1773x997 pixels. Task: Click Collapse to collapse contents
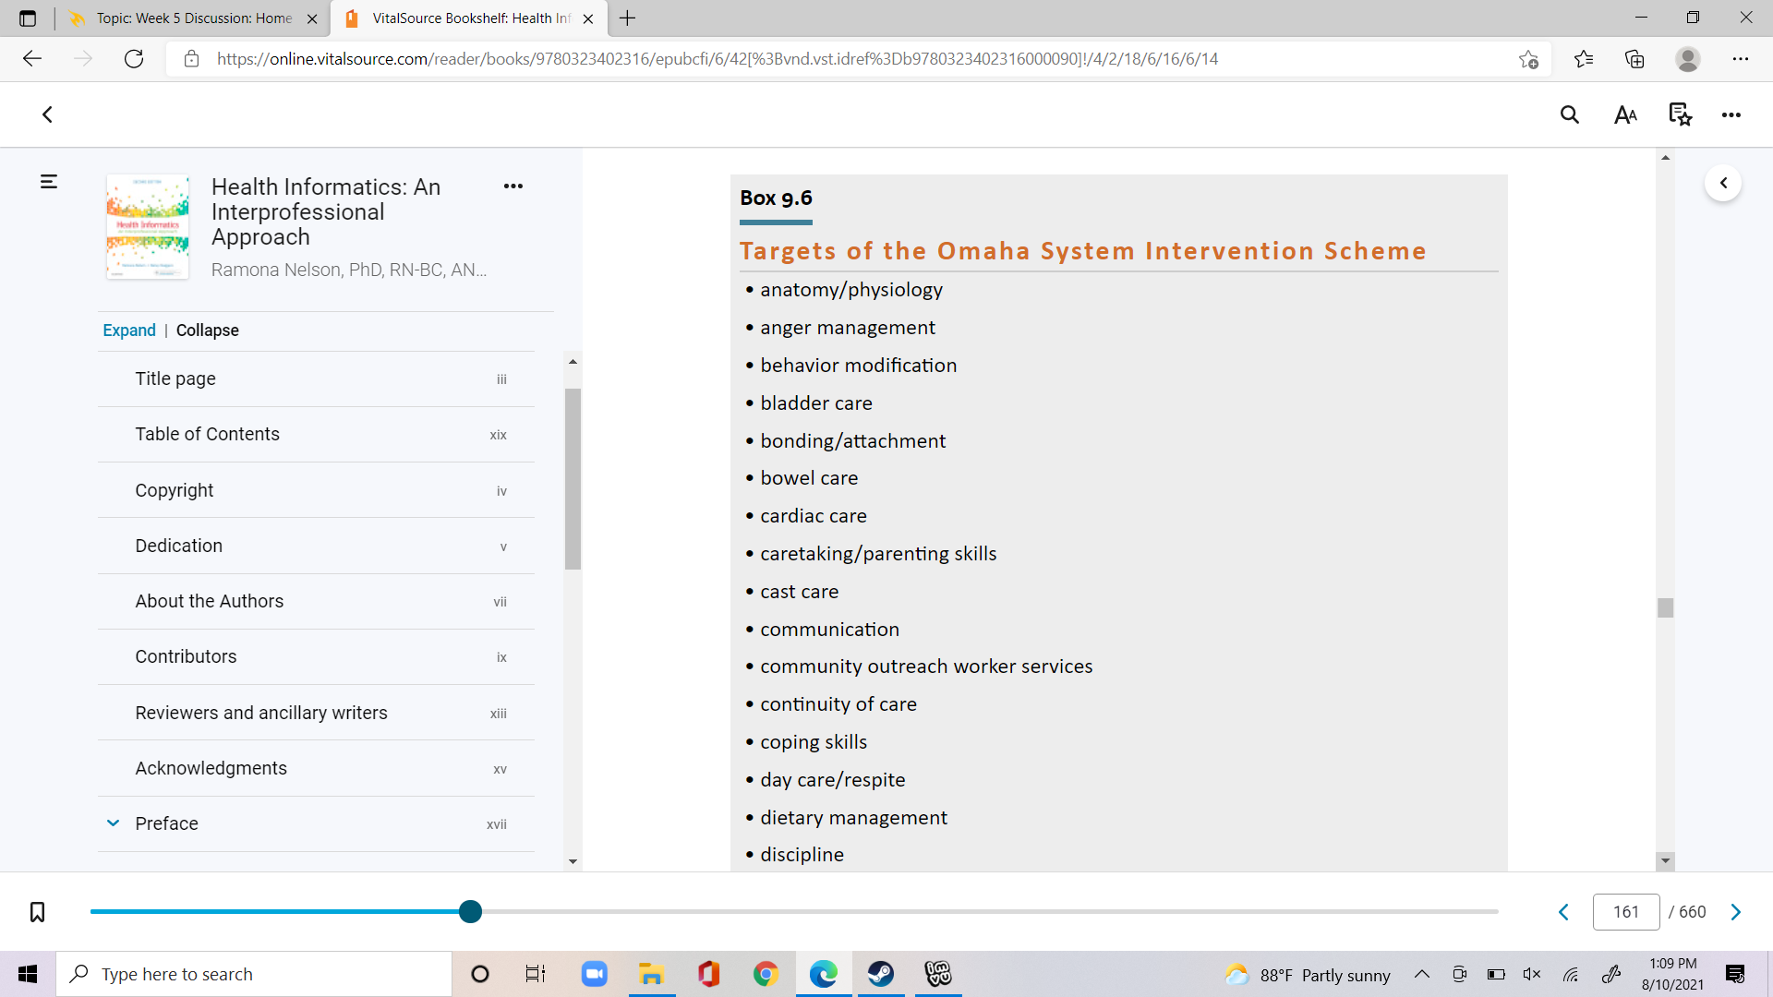pos(208,330)
